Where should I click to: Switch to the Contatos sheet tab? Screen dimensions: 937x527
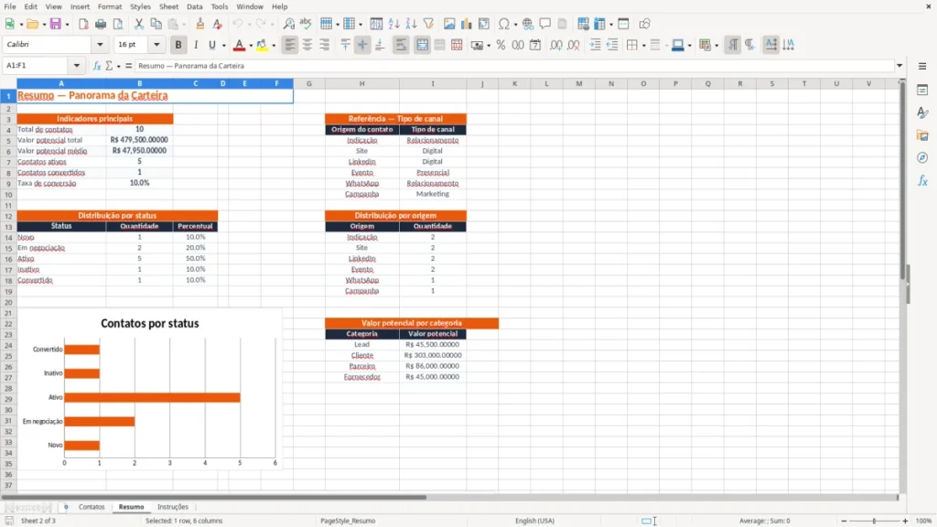[92, 507]
